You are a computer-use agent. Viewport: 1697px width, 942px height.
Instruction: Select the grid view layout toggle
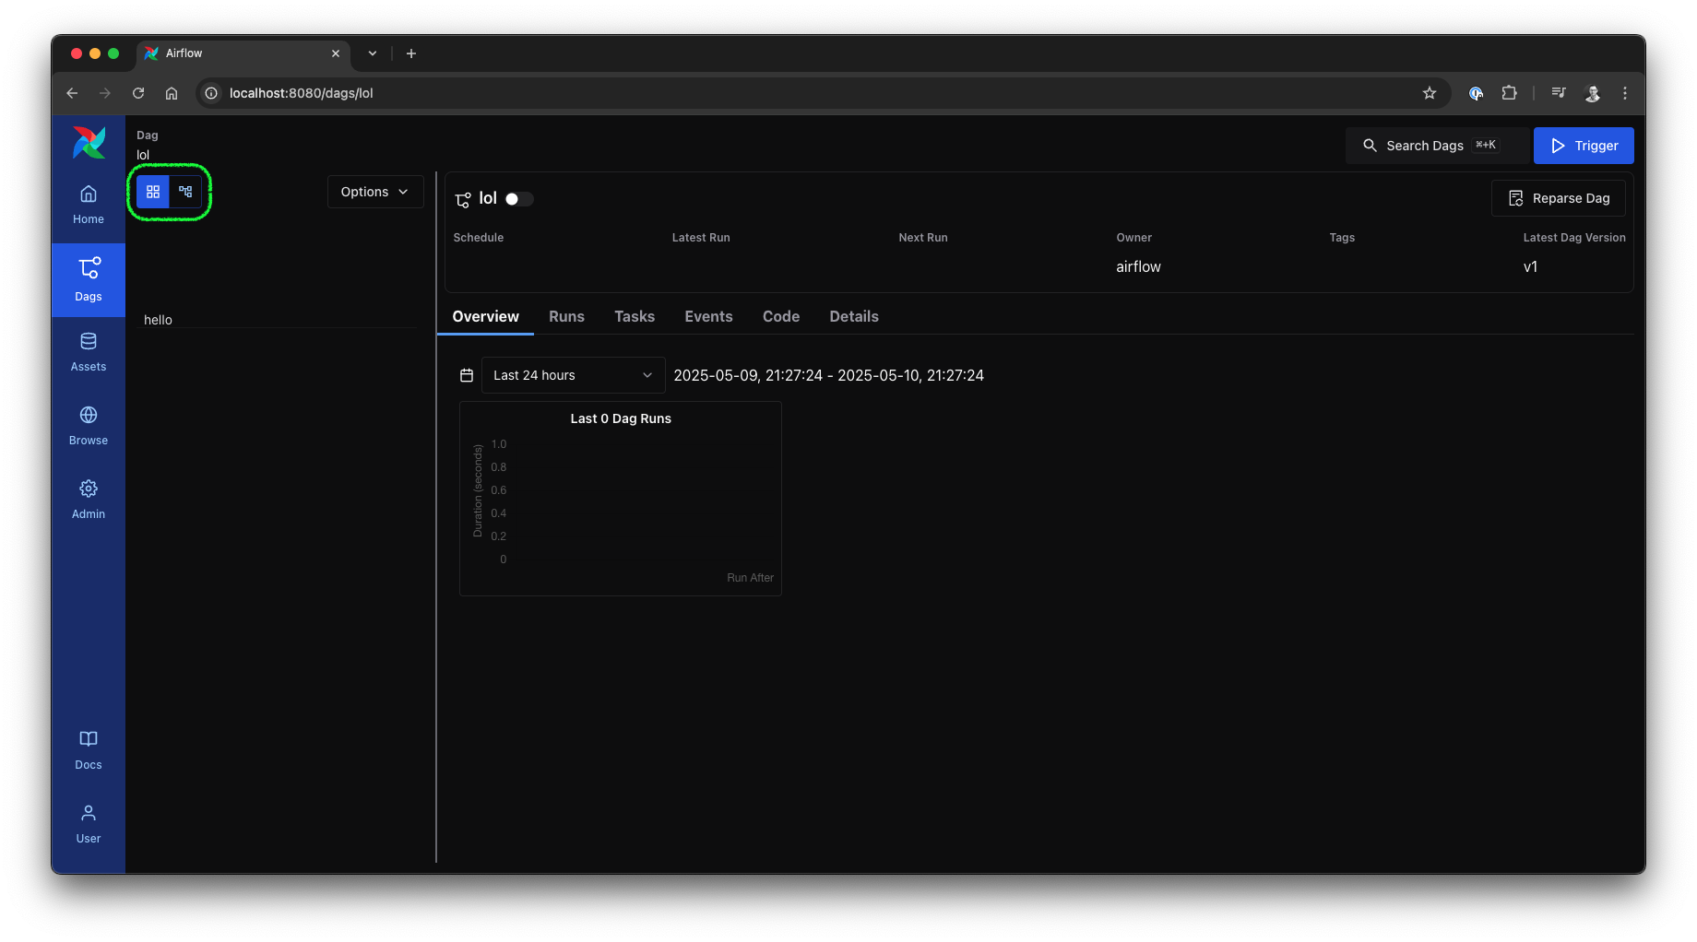point(153,192)
